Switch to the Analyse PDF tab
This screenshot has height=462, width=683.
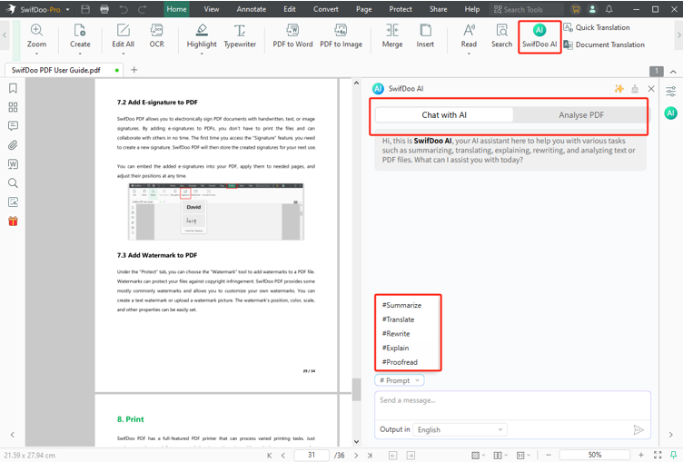[581, 115]
